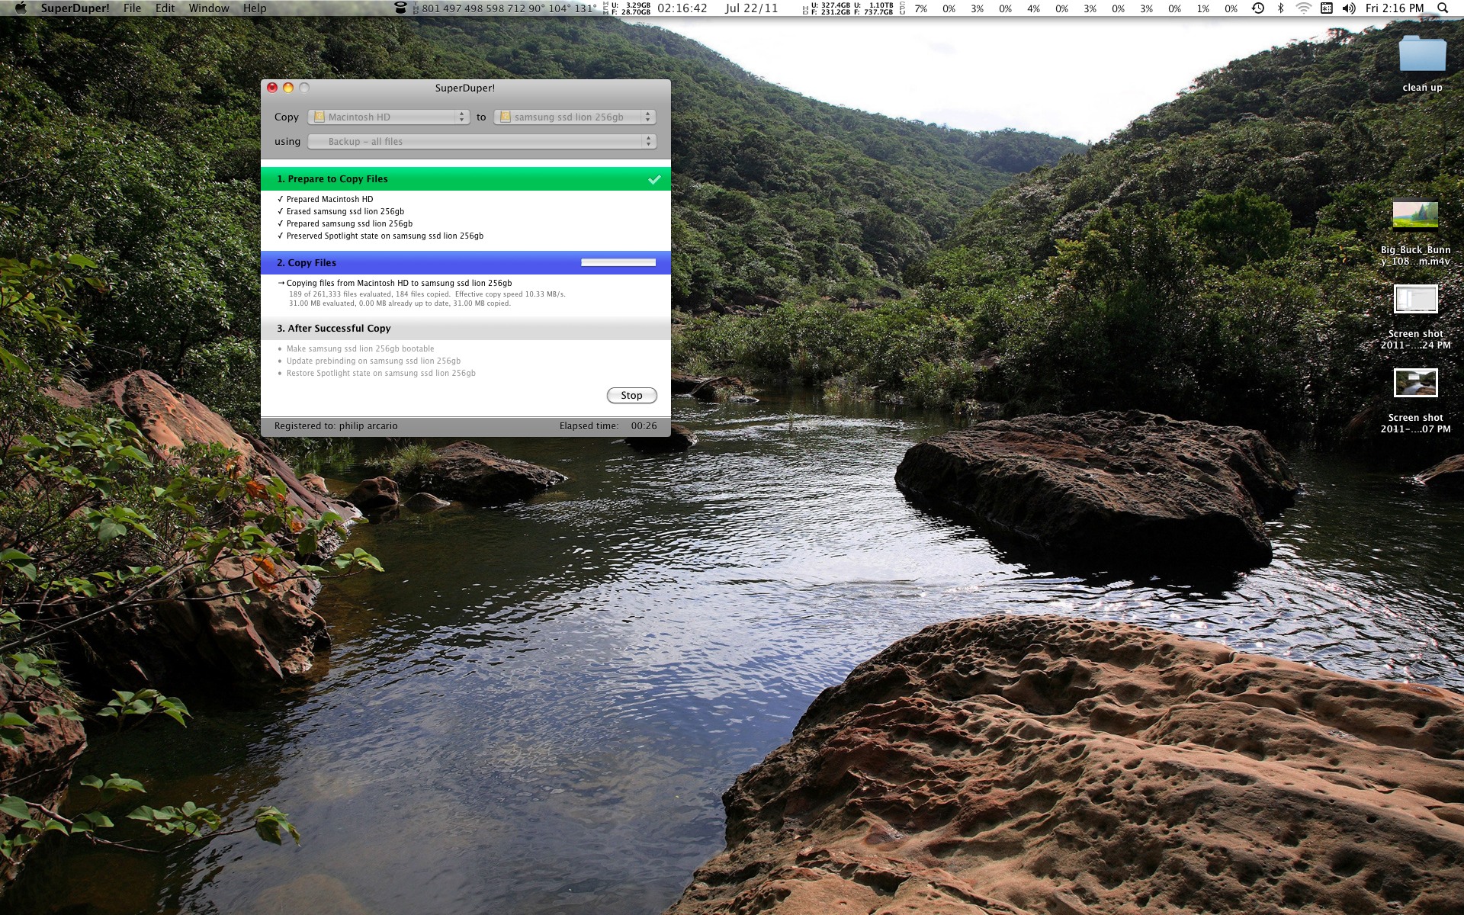Open the Time Machine menu bar icon
This screenshot has height=915, width=1464.
[1258, 8]
